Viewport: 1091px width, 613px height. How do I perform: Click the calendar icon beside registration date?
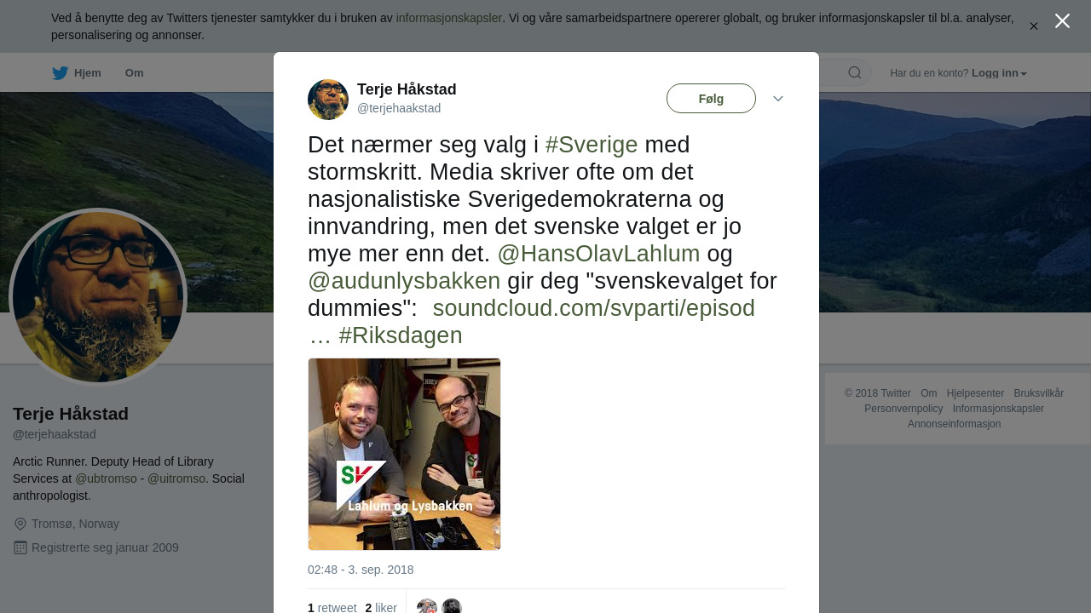tap(20, 547)
